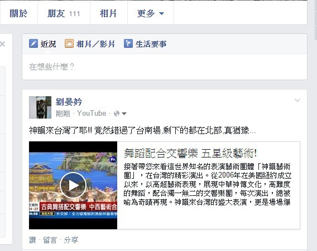Open the 朋友 111 tab
This screenshot has width=317, height=251.
point(64,13)
